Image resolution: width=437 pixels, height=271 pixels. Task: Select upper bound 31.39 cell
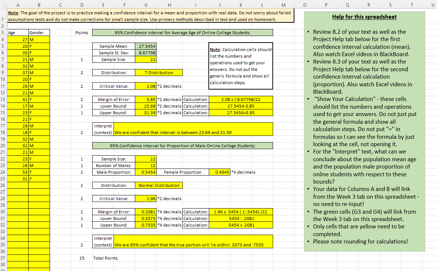tap(146, 113)
